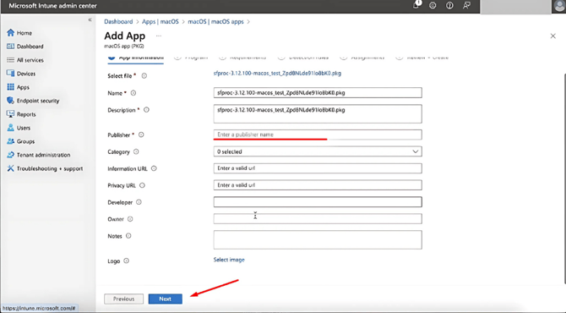Focus the Notes text area
Image resolution: width=566 pixels, height=313 pixels.
tap(318, 239)
